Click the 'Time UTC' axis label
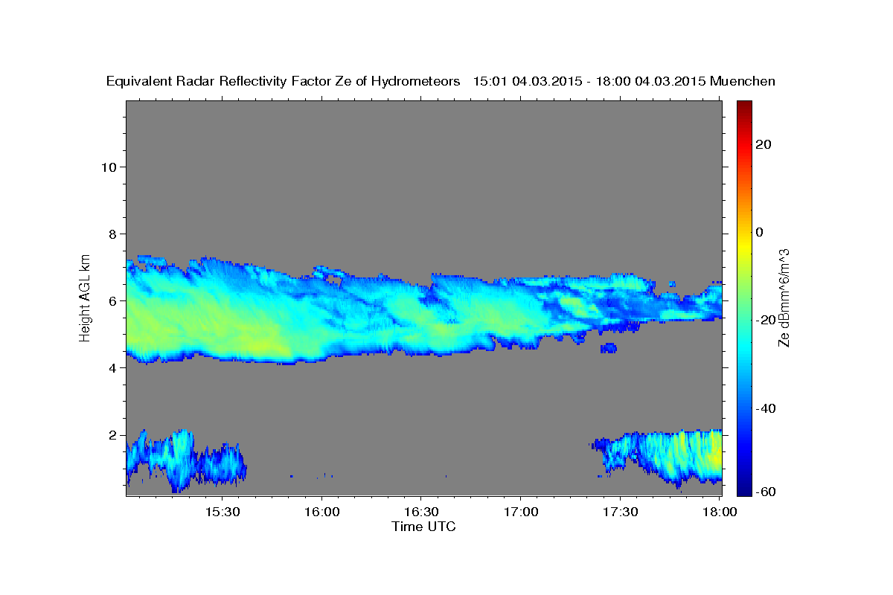This screenshot has width=893, height=595. [423, 527]
